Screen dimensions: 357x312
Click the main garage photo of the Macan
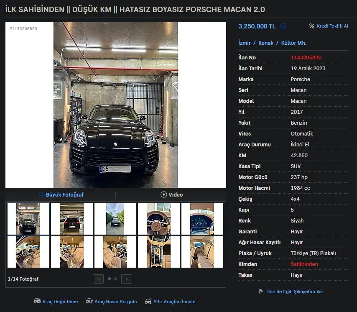point(116,105)
